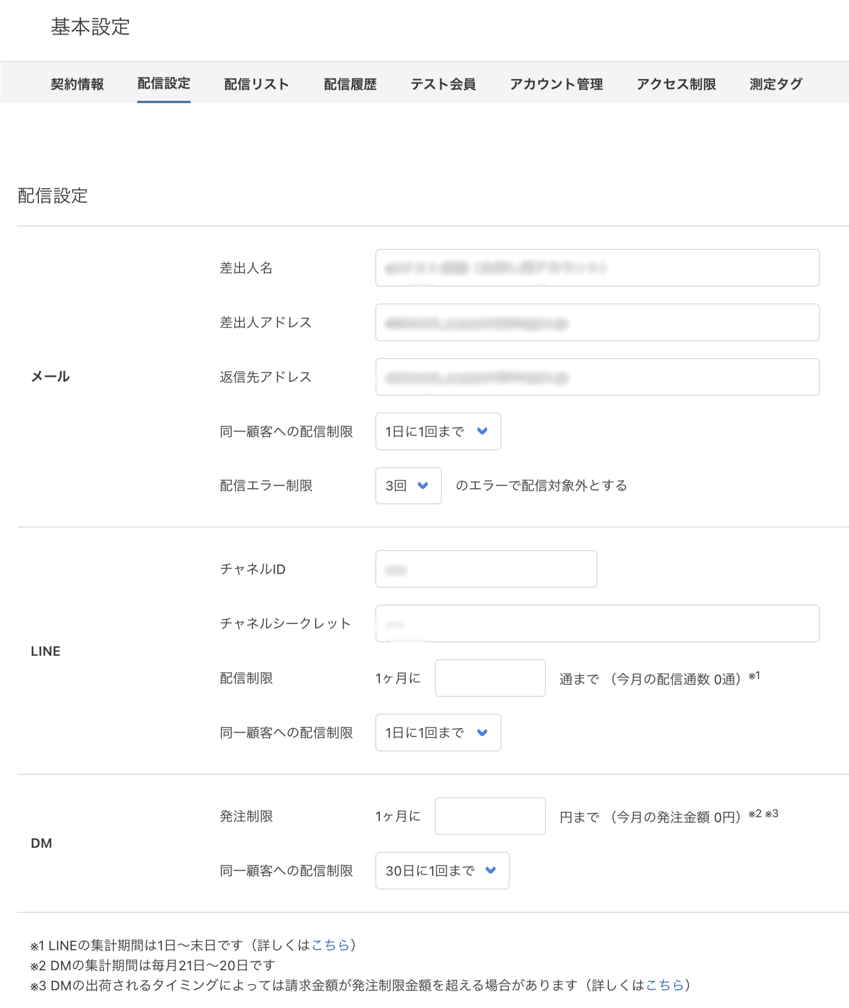This screenshot has height=1008, width=849.
Task: Open the 測定タグ tab
Action: point(776,84)
